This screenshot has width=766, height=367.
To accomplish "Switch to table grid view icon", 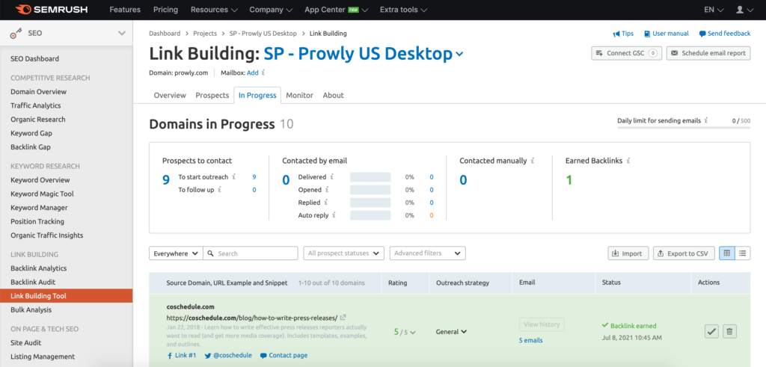I will (726, 253).
